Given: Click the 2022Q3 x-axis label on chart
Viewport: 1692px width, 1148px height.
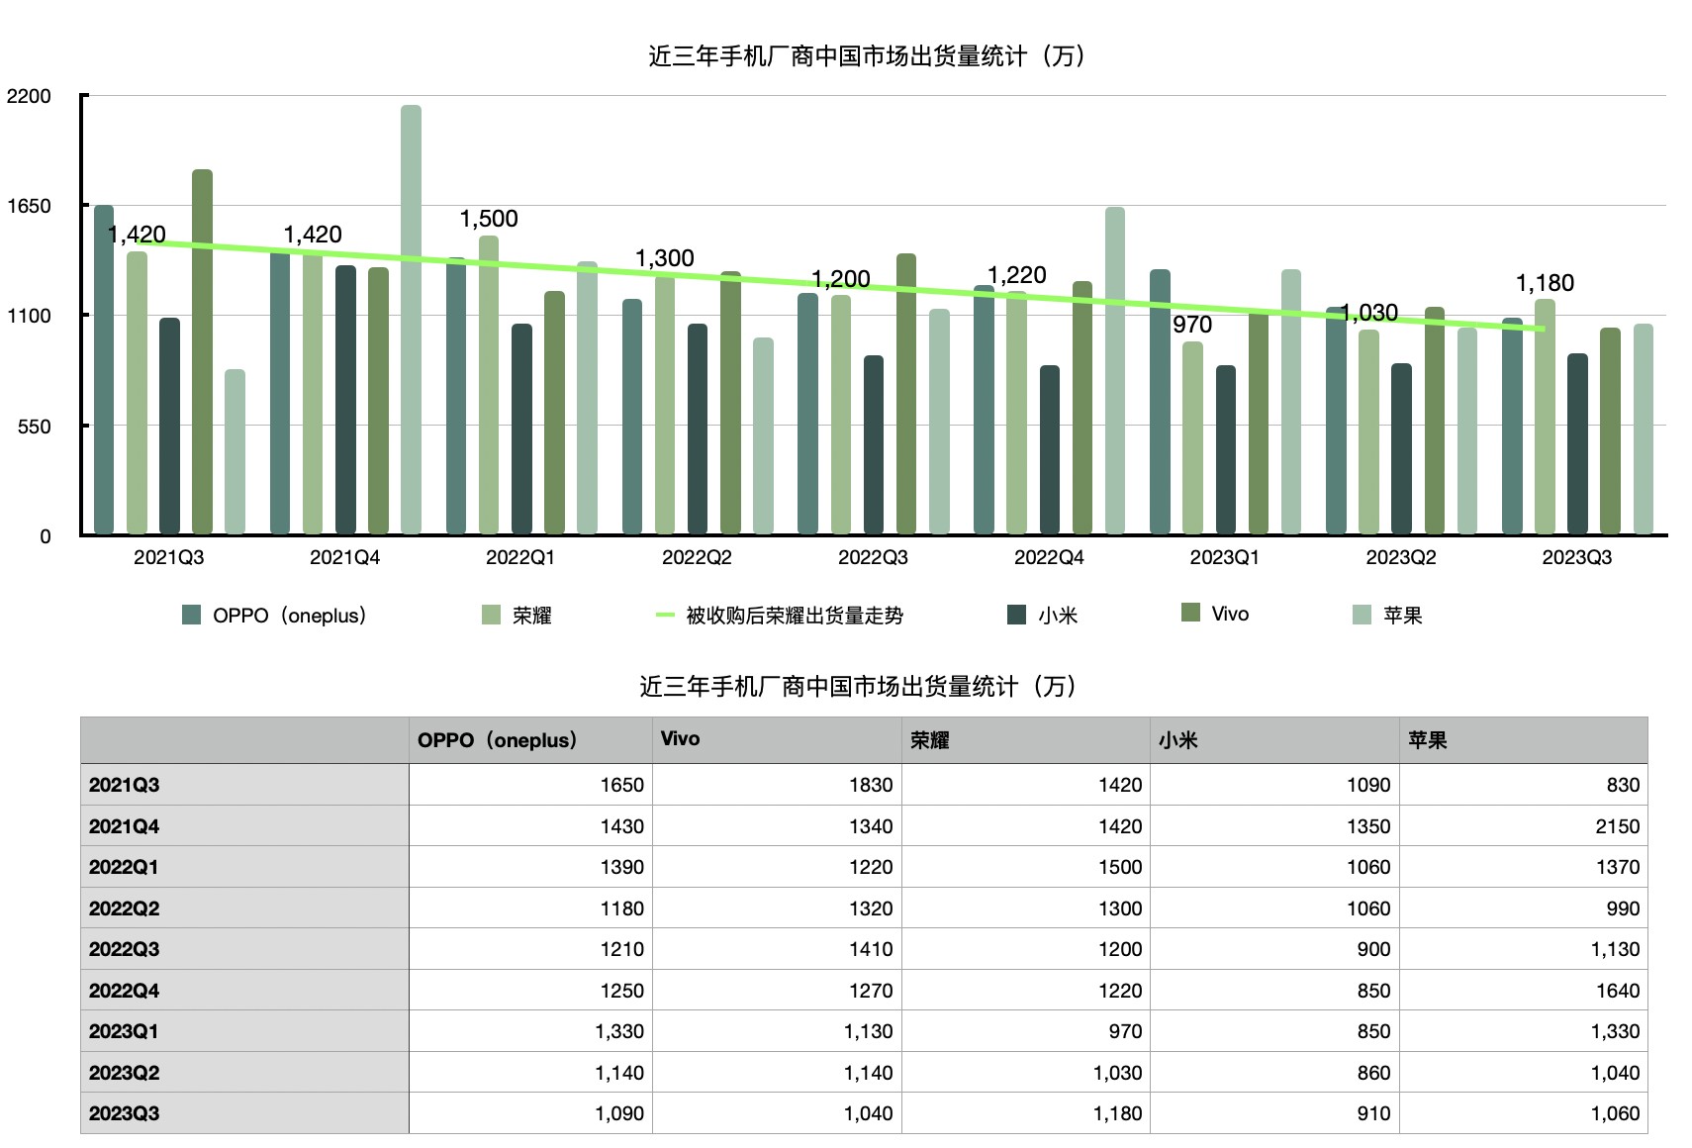Looking at the screenshot, I should point(873,557).
